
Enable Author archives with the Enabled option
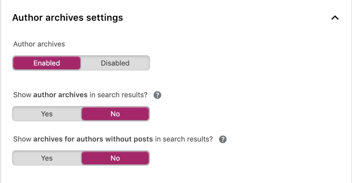(x=47, y=63)
